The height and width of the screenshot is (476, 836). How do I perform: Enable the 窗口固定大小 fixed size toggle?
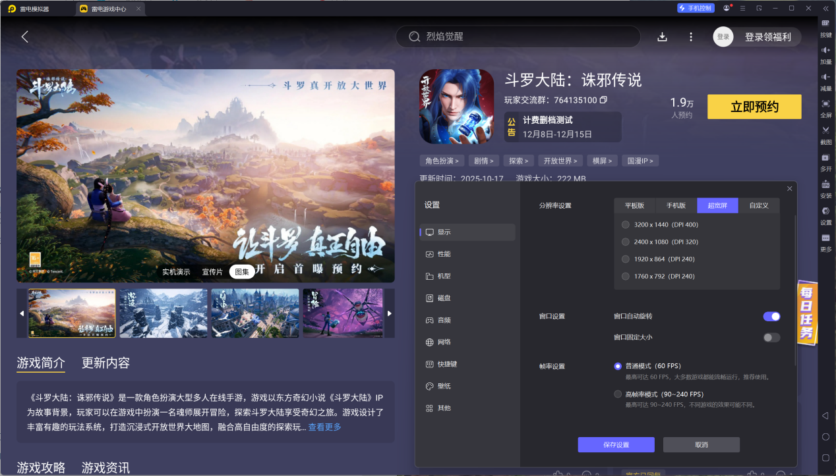(771, 337)
